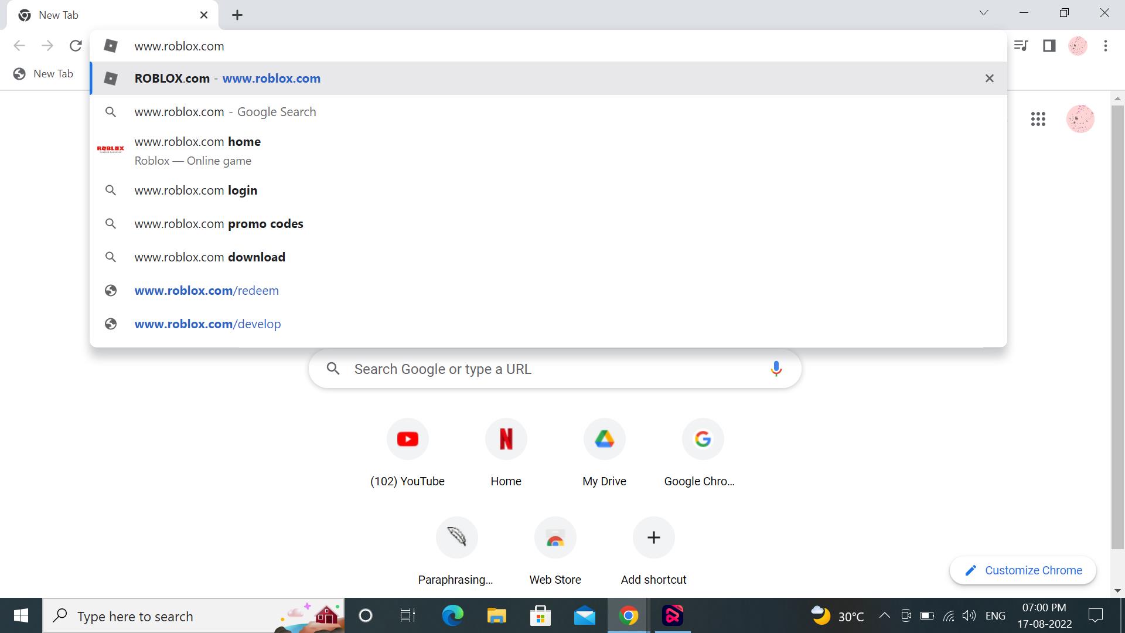Screen dimensions: 1125x633
Task: Open the pink app icon in taskbar
Action: pyautogui.click(x=673, y=615)
